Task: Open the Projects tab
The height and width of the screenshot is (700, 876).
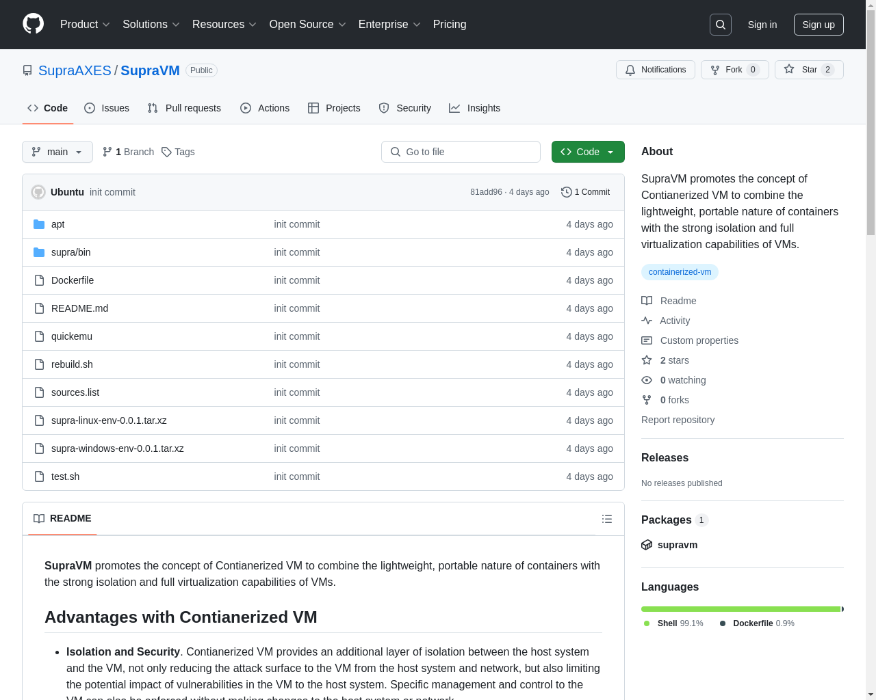Action: [x=334, y=108]
